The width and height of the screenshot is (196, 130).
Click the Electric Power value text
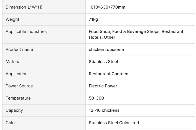coord(103,86)
